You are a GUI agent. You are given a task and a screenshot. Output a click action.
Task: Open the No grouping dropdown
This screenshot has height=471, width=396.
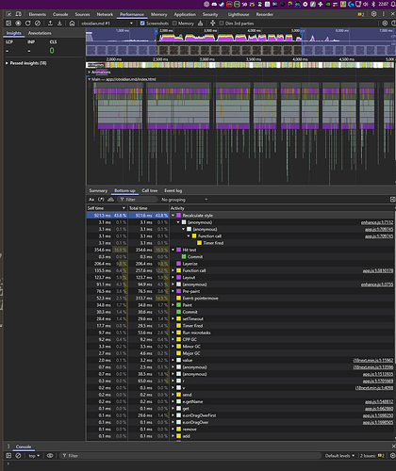click(185, 200)
